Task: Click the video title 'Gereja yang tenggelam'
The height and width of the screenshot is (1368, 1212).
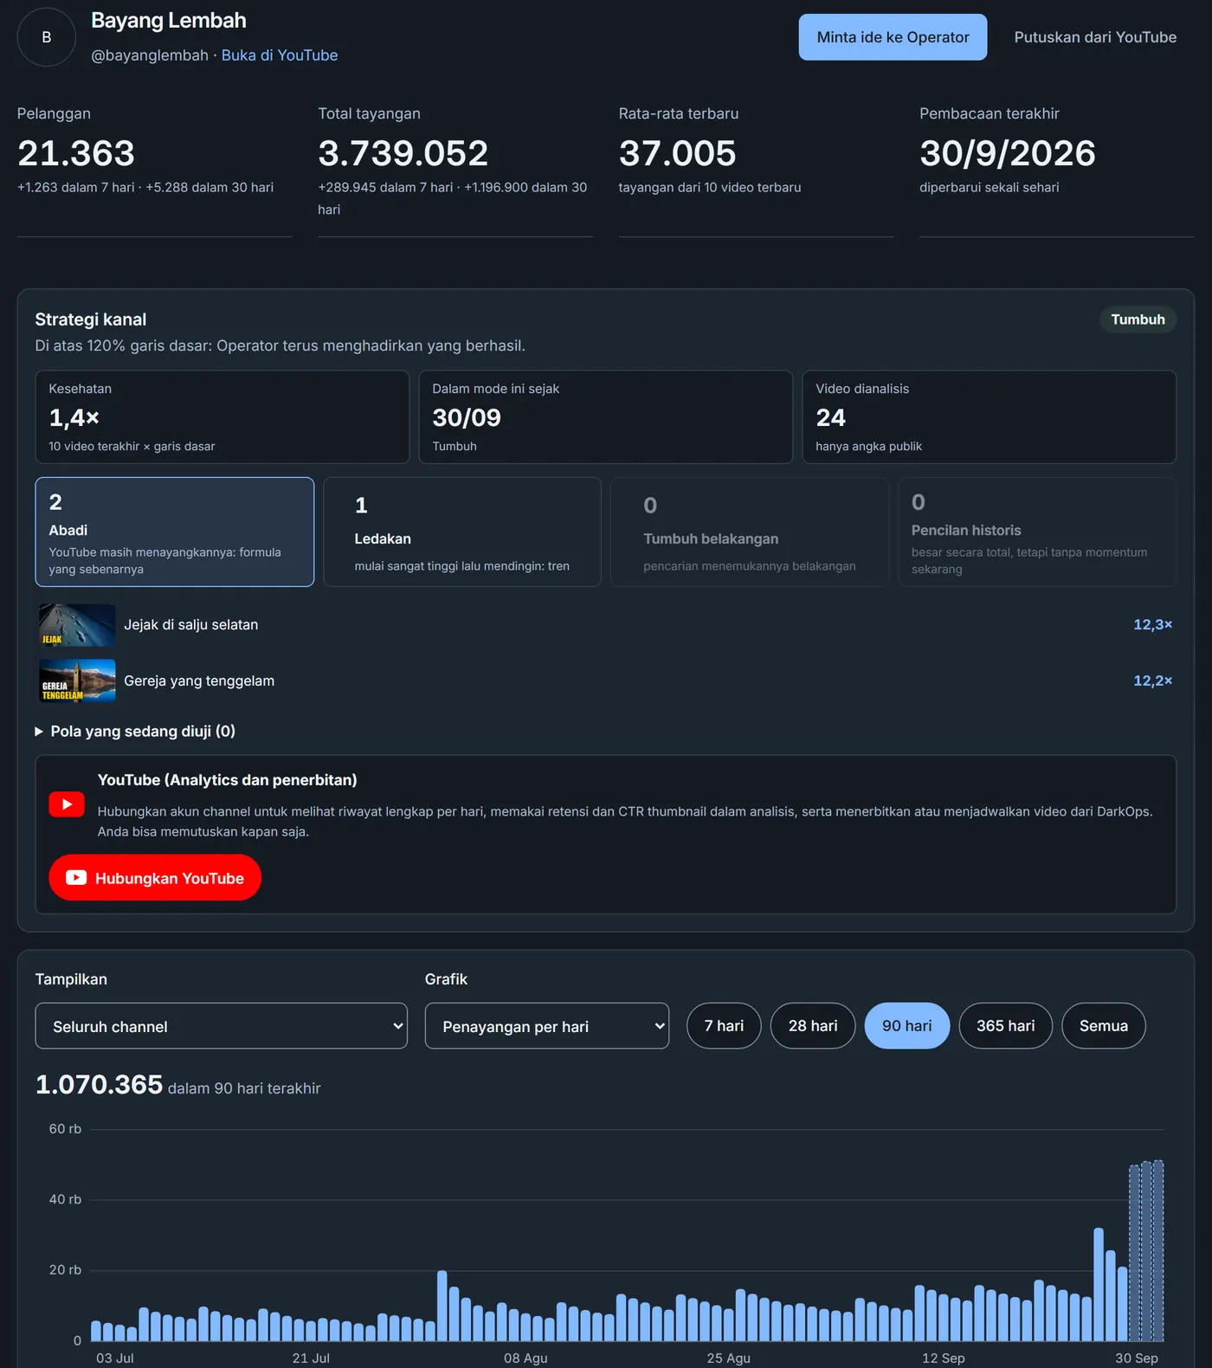Action: tap(199, 681)
